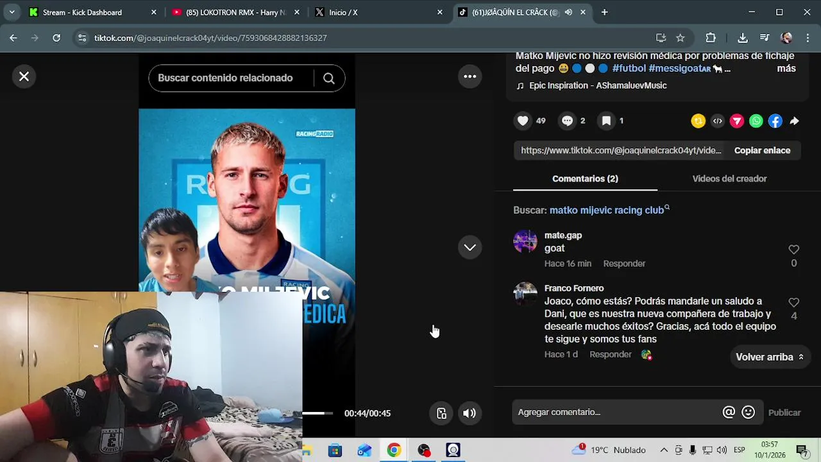This screenshot has height=462, width=821.
Task: Reply to Franco Fornero's comment
Action: (611, 354)
